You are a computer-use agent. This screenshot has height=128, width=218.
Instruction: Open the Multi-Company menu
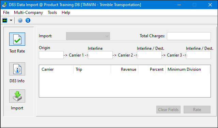pyautogui.click(x=29, y=13)
